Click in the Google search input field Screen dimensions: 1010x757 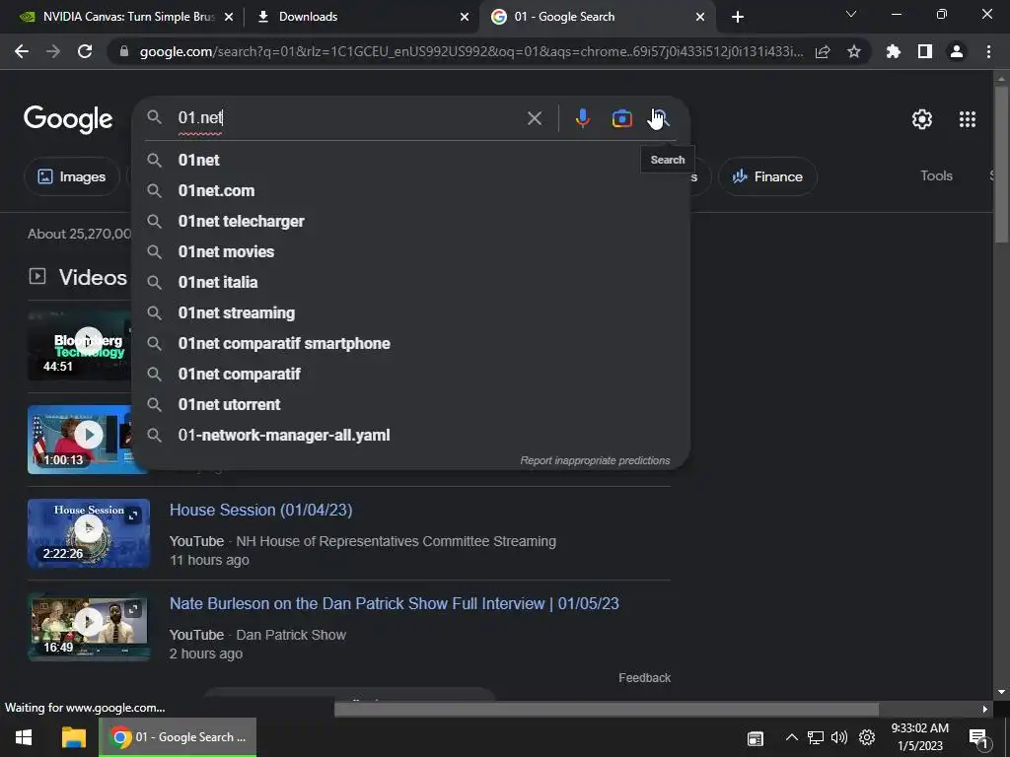(348, 118)
